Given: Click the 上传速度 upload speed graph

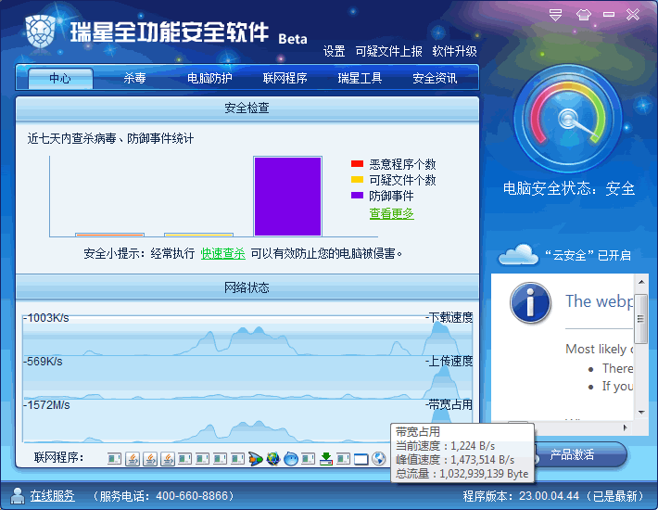Looking at the screenshot, I should 247,378.
